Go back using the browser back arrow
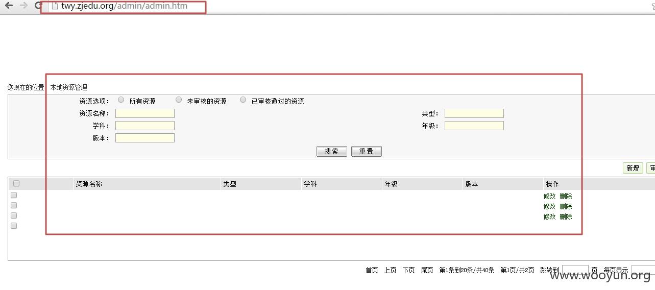Screen dimensions: 655x290 click(x=8, y=6)
